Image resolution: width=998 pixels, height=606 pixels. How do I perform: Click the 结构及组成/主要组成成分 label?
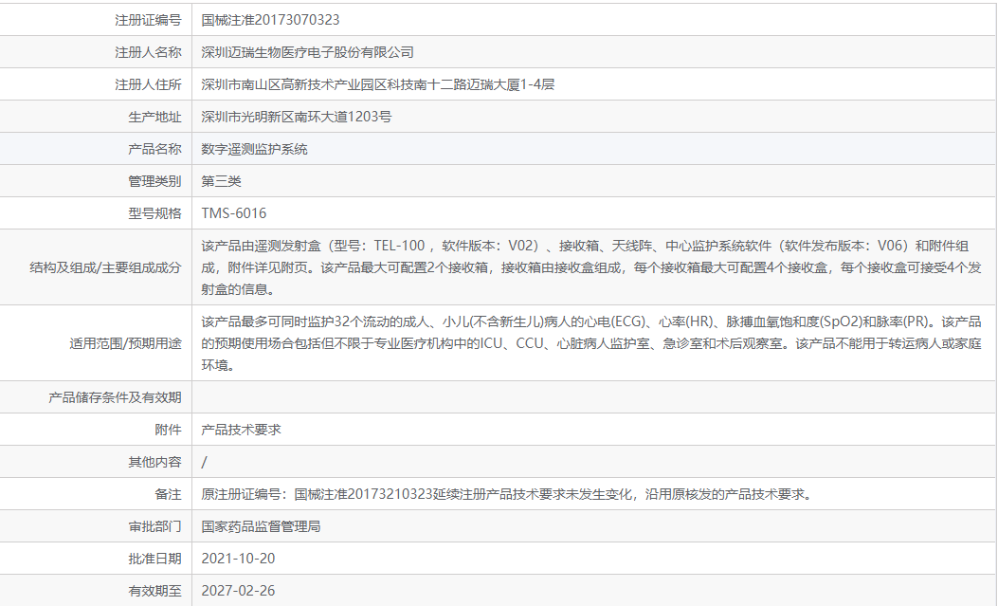(105, 268)
